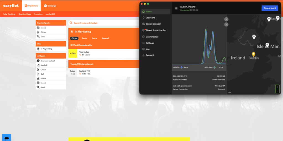
Task: Switch to the easyBet Exchange tab
Action: coord(50,6)
